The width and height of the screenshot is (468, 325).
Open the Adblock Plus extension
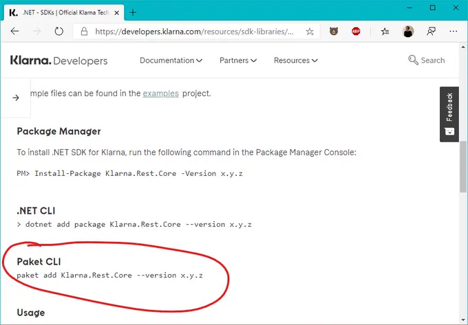(356, 31)
